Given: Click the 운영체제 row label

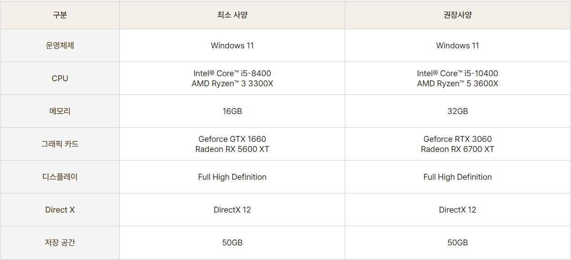Looking at the screenshot, I should (60, 46).
